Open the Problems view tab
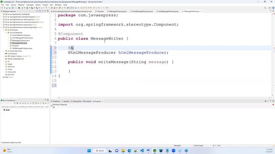The width and height of the screenshot is (275, 154). [x=55, y=101]
